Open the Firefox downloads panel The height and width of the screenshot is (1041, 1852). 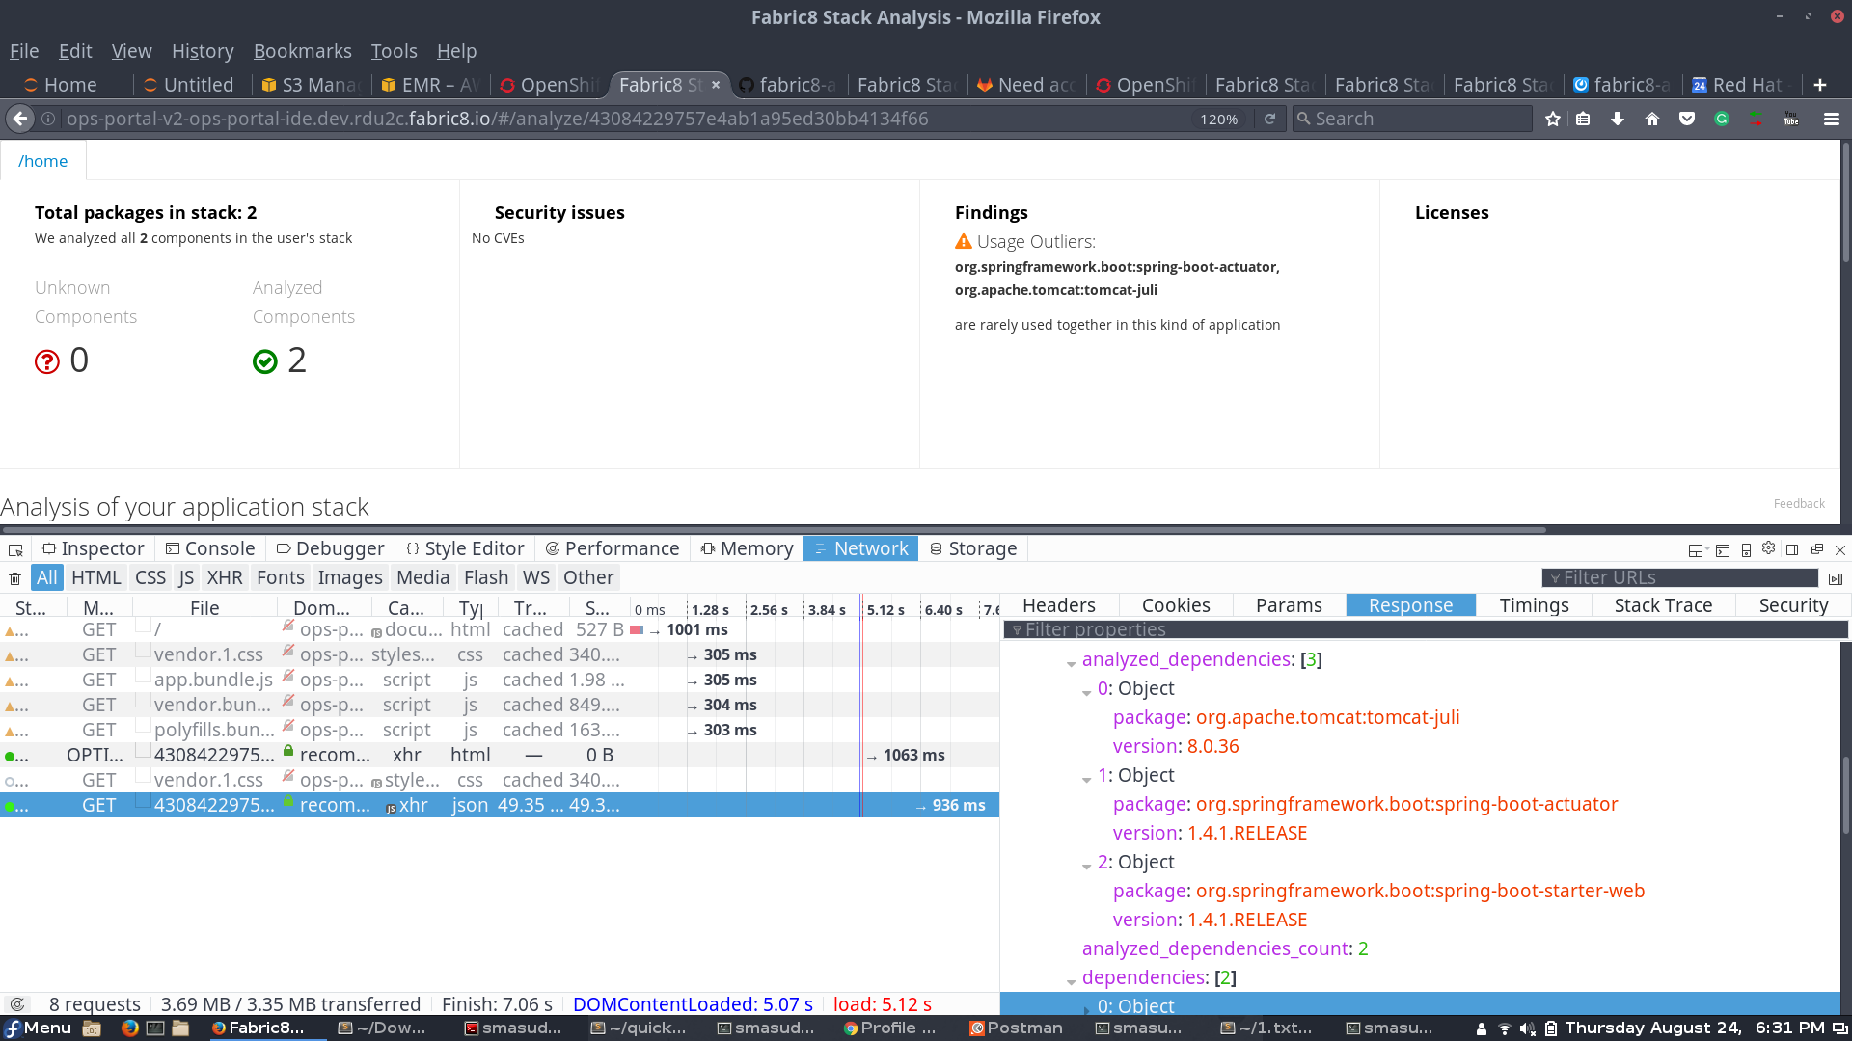(x=1618, y=119)
